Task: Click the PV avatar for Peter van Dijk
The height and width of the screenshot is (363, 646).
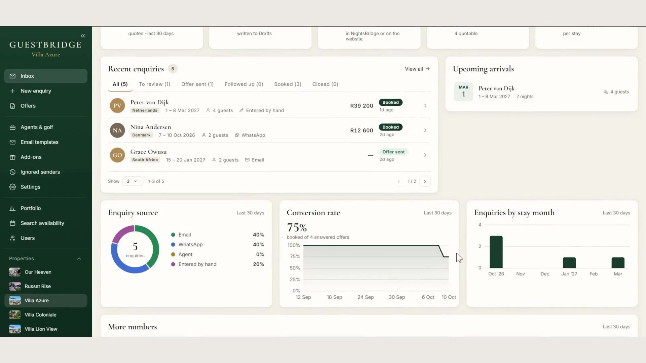Action: pyautogui.click(x=117, y=106)
